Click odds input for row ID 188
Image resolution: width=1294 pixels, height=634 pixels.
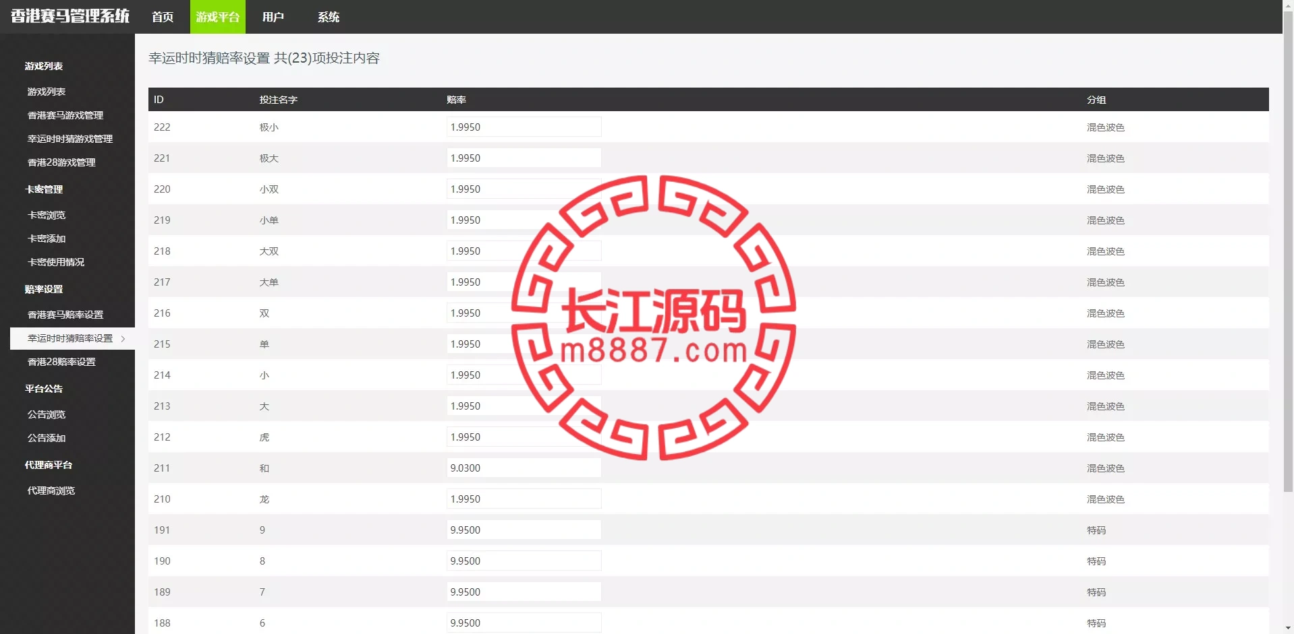[524, 623]
